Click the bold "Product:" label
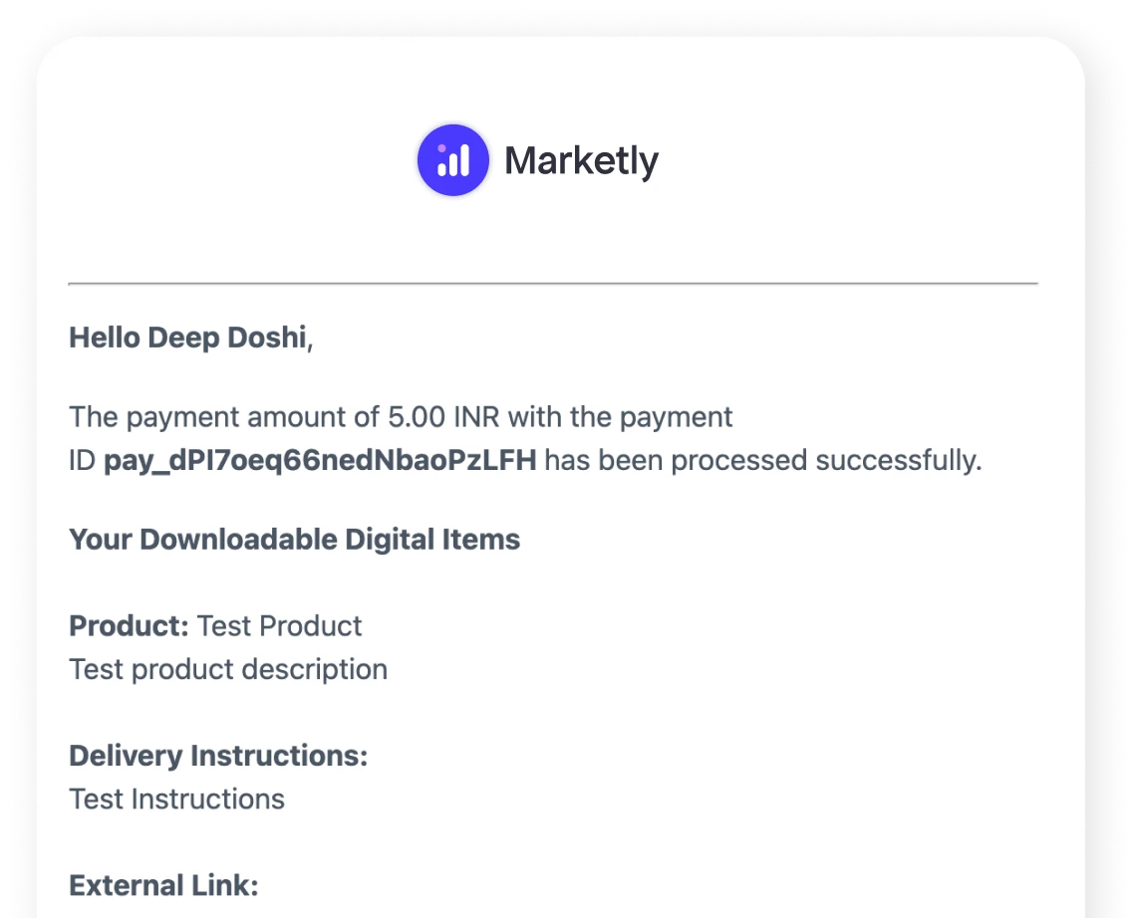The height and width of the screenshot is (918, 1139). coord(129,625)
